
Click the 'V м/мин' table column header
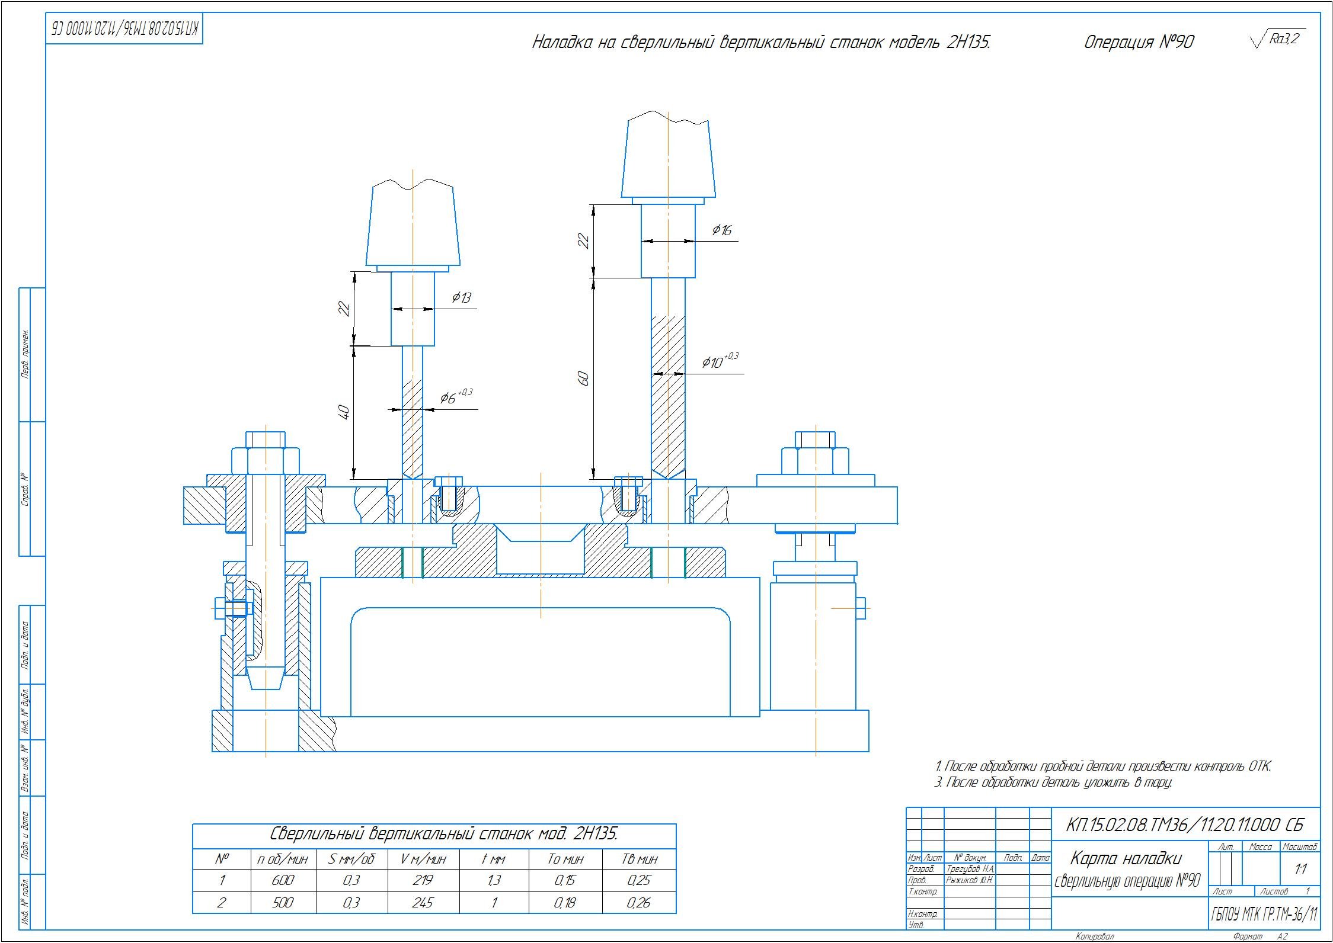pos(423,859)
